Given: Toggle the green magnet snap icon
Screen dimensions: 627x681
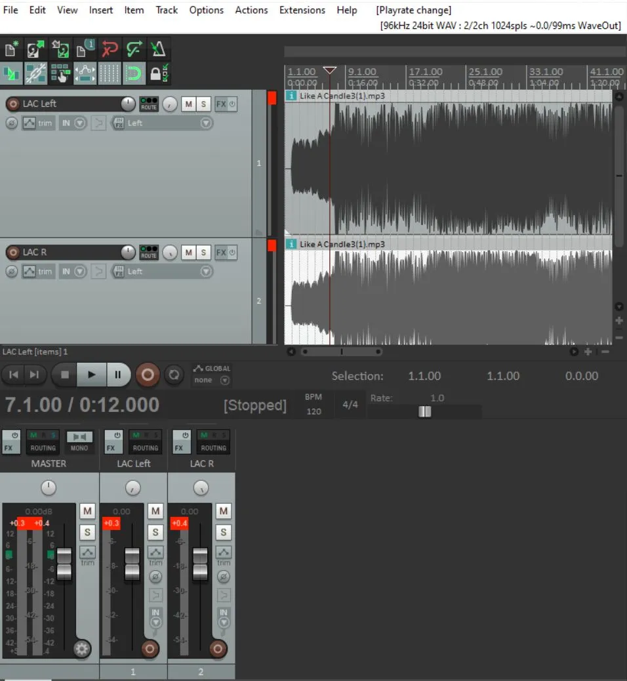Looking at the screenshot, I should [x=134, y=73].
